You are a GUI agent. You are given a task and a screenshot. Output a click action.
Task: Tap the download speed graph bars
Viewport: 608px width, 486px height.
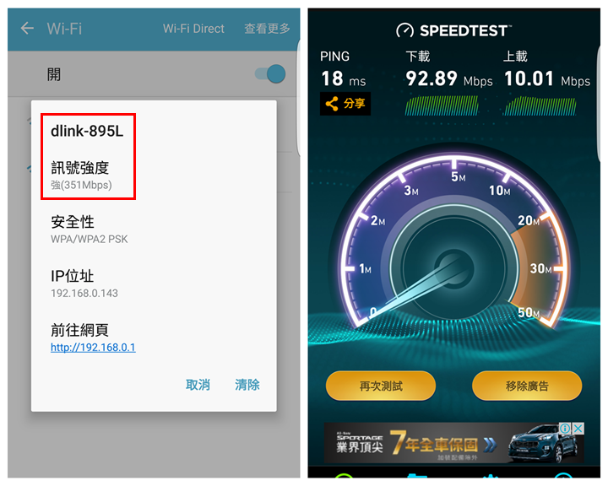point(442,105)
